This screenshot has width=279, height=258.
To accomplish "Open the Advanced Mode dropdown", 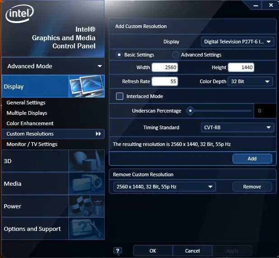I will pos(53,66).
